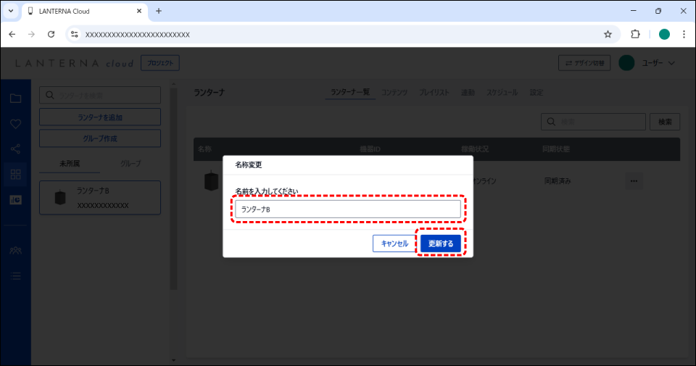Open the list icon at sidebar bottom
This screenshot has height=366, width=696.
click(x=15, y=275)
